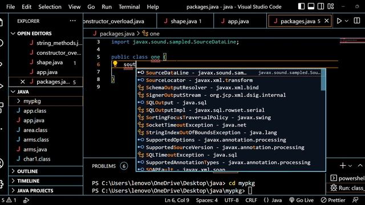Click the Run Java play icon

(339, 21)
